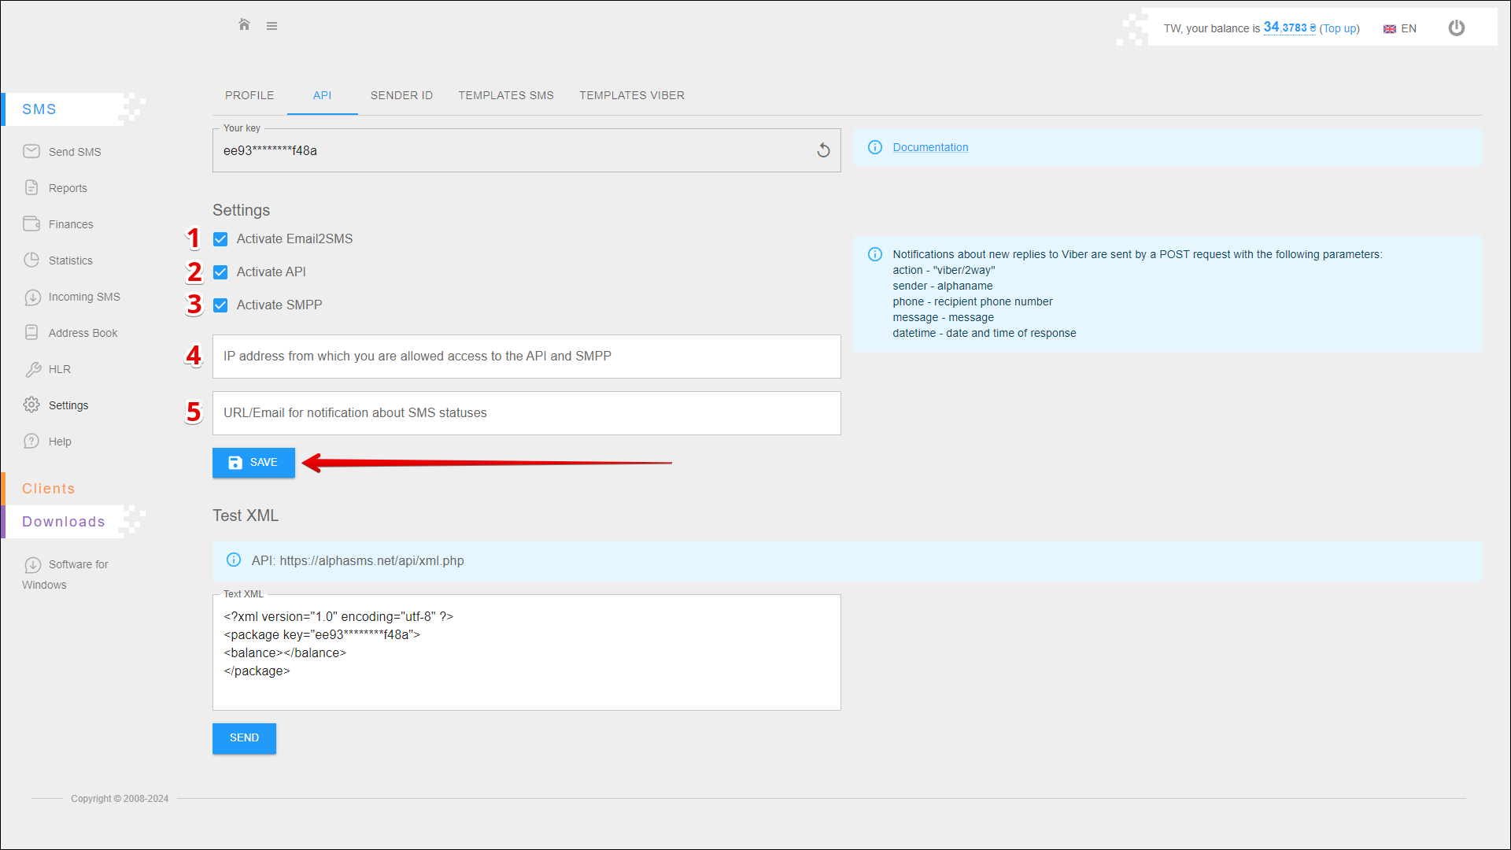Click the blue SAVE button
Viewport: 1511px width, 850px height.
253,463
